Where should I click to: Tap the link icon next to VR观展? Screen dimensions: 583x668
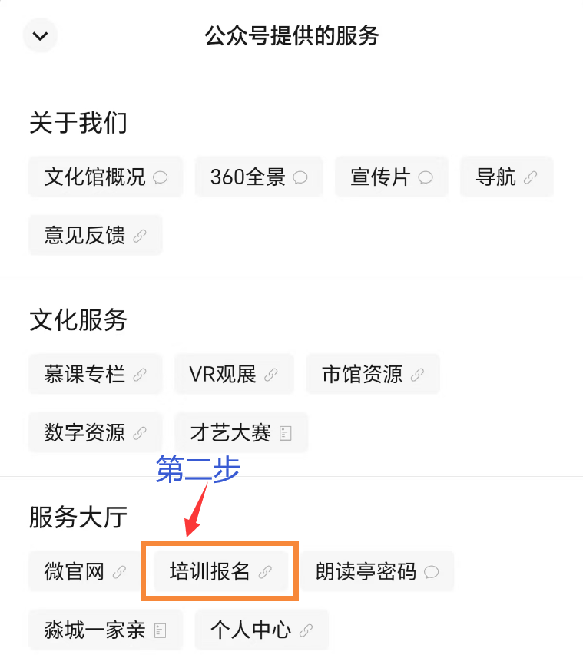click(x=273, y=374)
